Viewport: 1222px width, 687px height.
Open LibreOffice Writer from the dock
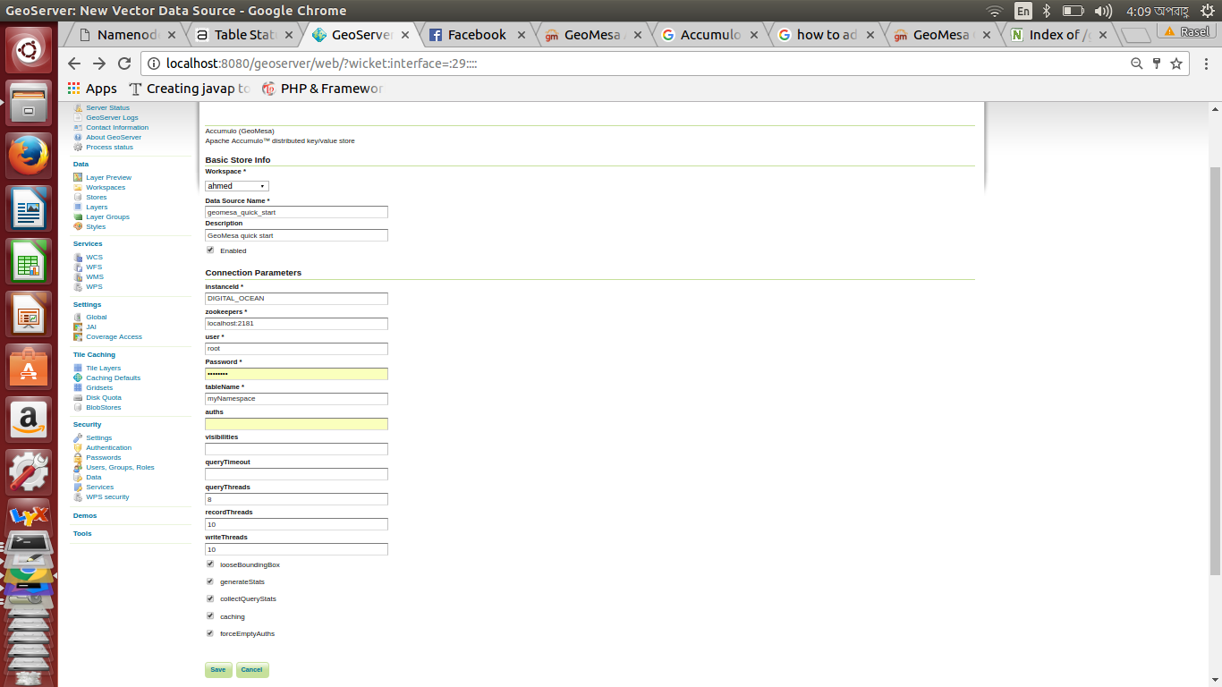[30, 209]
